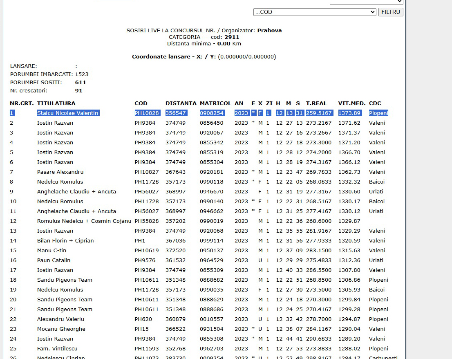Click the Paun Catalin row name
Viewport: 452px width, 359px height.
54,260
